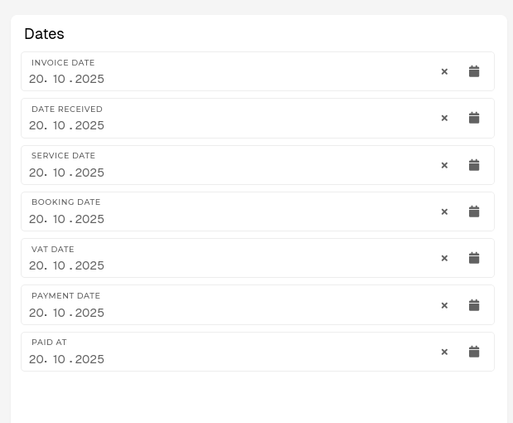Open VAT Date calendar picker

pyautogui.click(x=474, y=258)
